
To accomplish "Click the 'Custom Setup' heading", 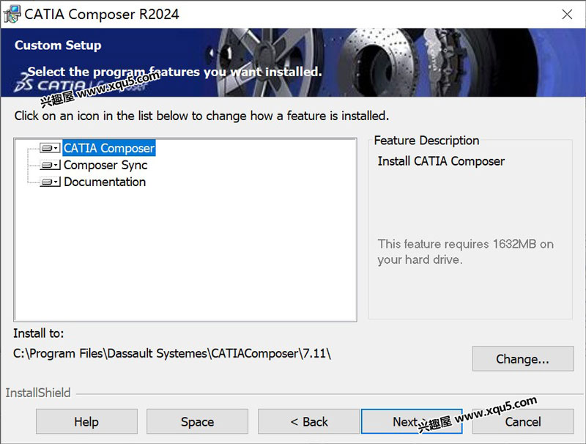I will tap(58, 45).
